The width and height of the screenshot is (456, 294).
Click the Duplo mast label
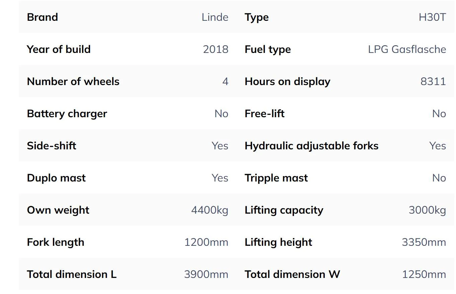56,178
